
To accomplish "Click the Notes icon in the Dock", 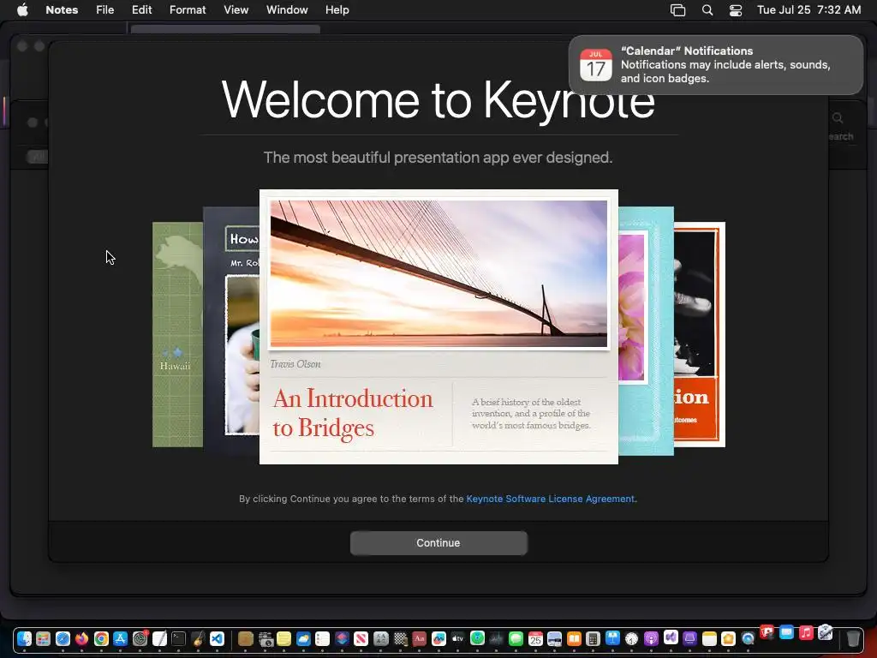I will [x=709, y=638].
